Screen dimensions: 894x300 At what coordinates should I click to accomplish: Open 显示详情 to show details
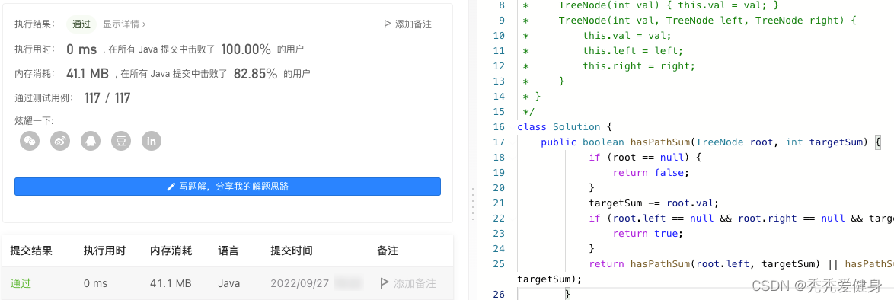pyautogui.click(x=124, y=24)
